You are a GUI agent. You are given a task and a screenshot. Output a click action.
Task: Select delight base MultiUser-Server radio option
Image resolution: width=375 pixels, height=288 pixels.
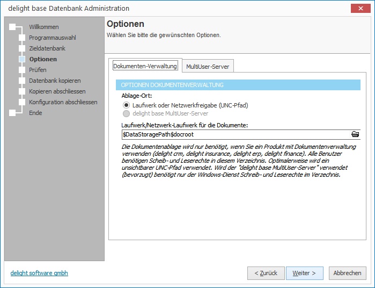coord(127,113)
